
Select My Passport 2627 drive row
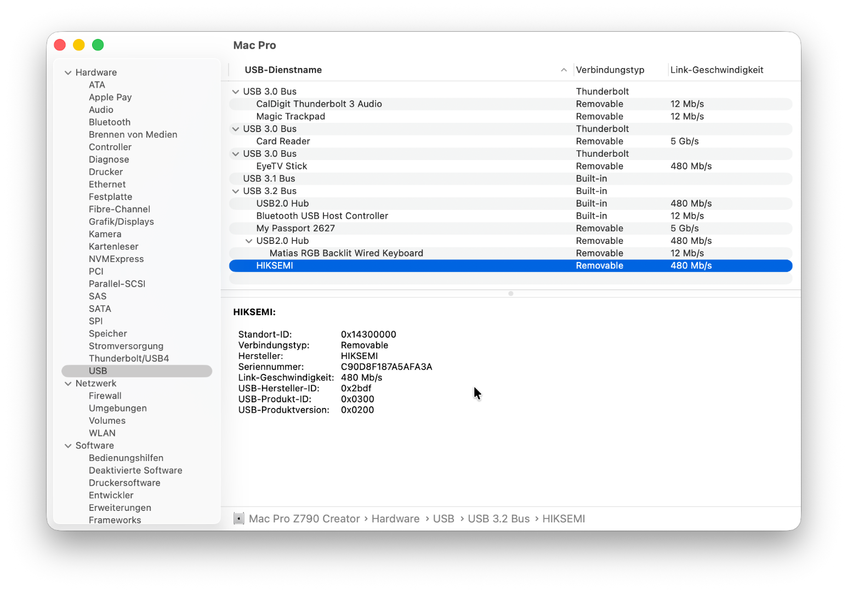pos(511,229)
